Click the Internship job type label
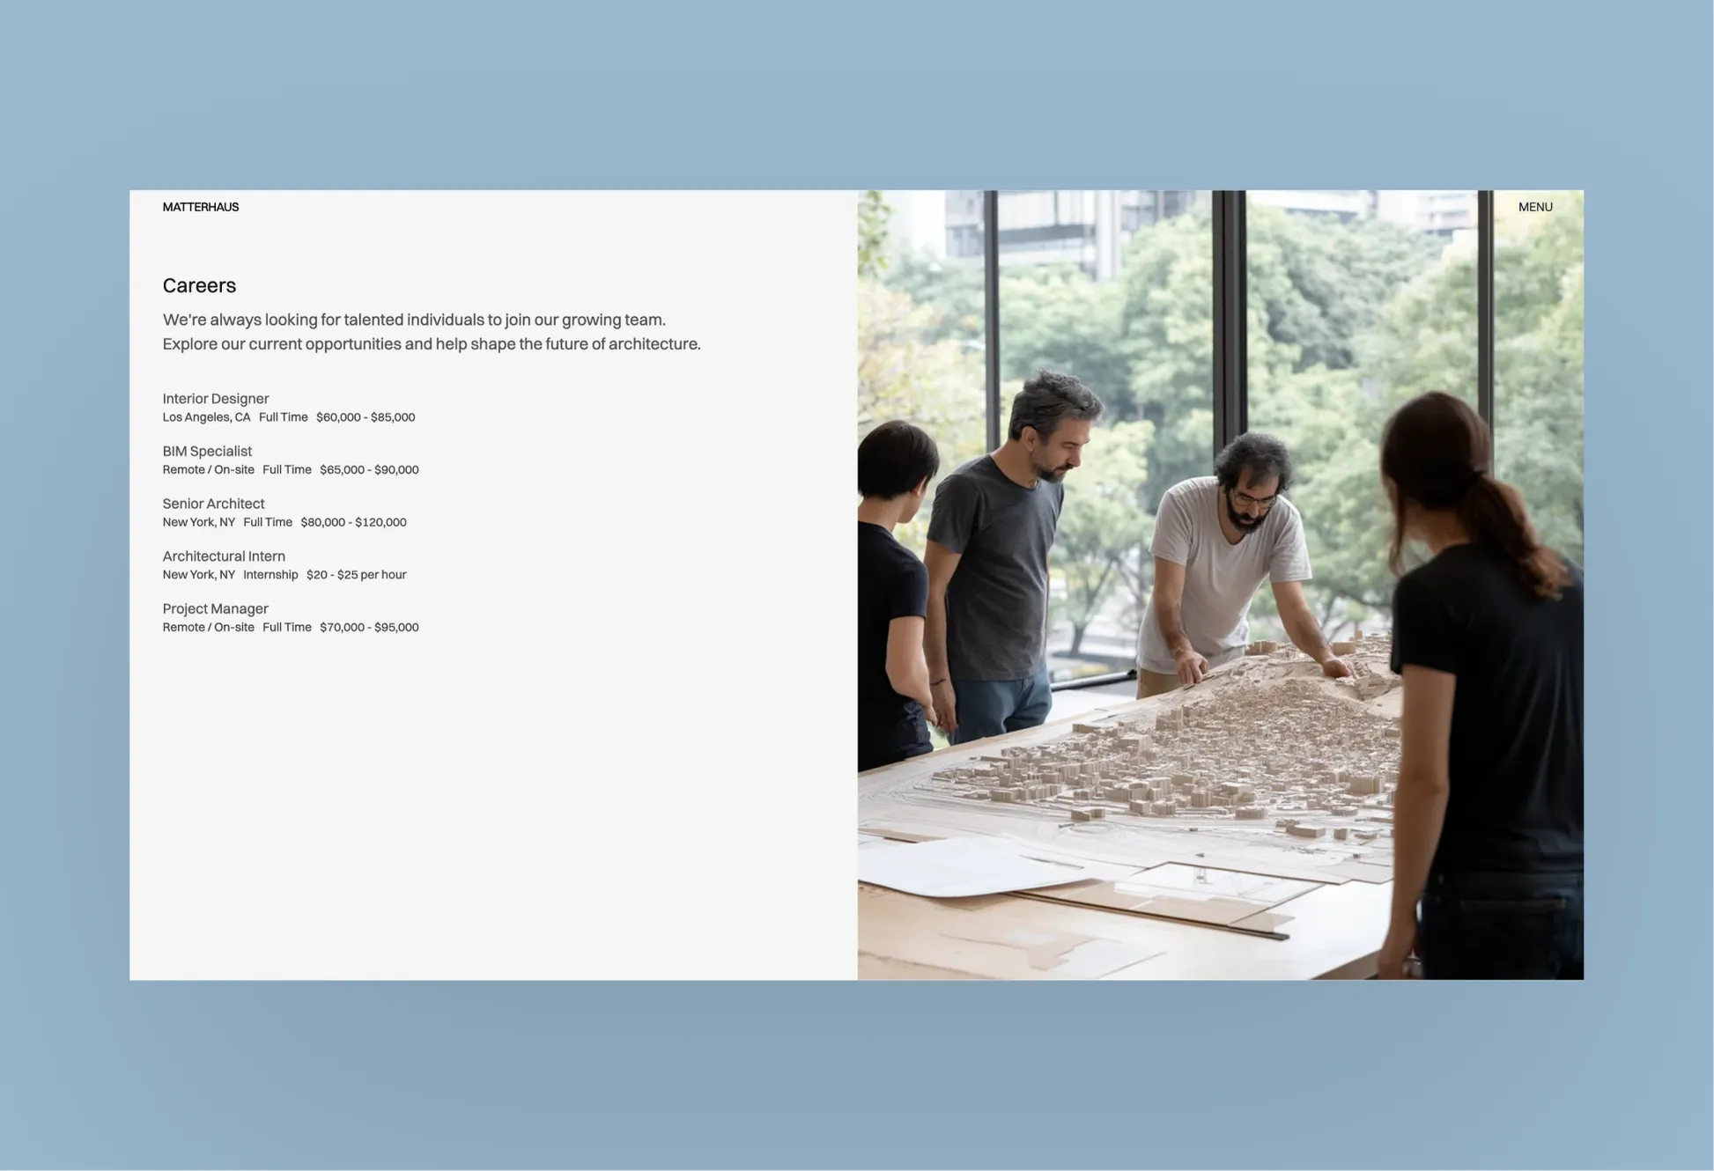This screenshot has height=1171, width=1714. (x=270, y=575)
